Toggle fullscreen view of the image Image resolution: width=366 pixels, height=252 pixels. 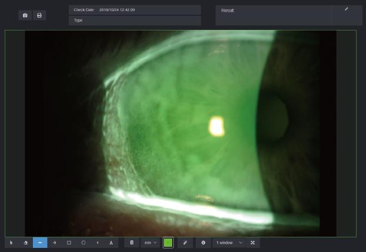(x=253, y=243)
